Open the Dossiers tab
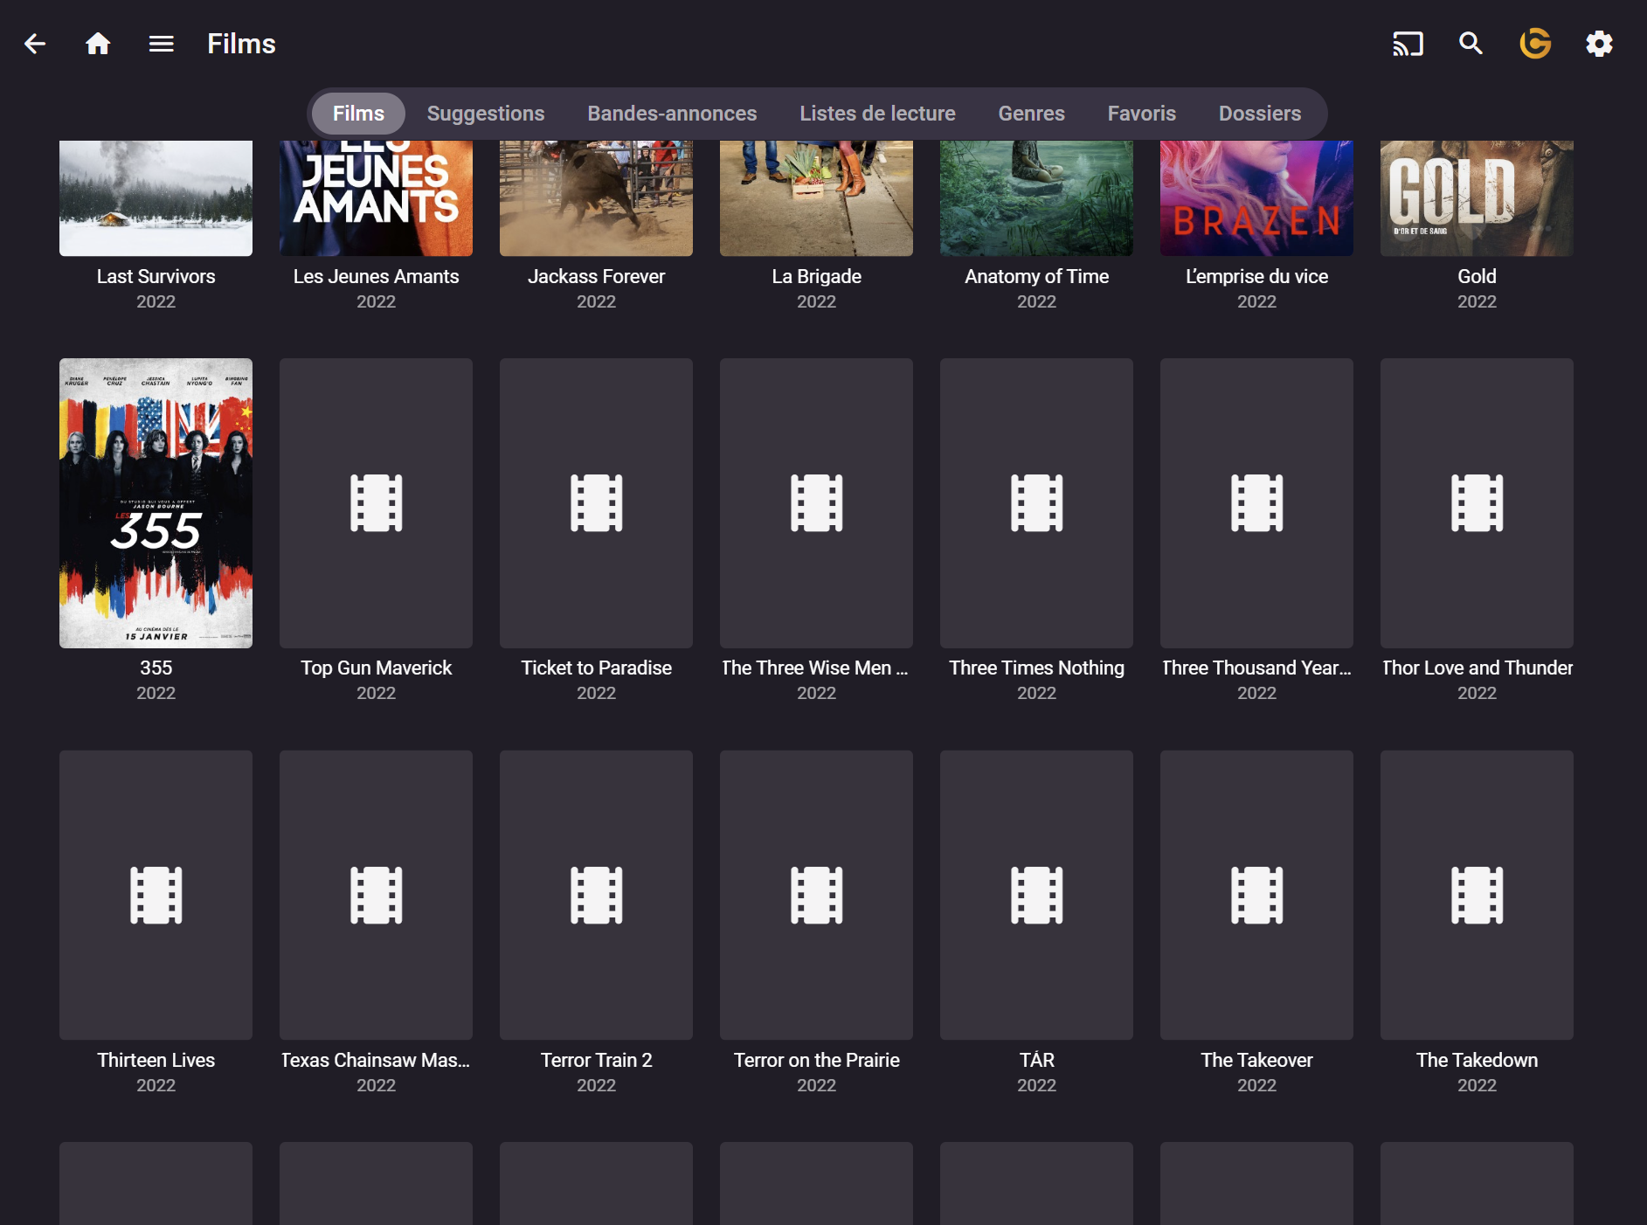1647x1225 pixels. (1259, 114)
